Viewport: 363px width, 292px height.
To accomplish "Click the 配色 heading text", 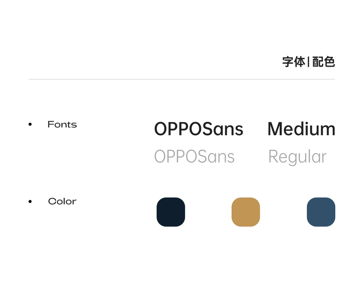I will [324, 62].
